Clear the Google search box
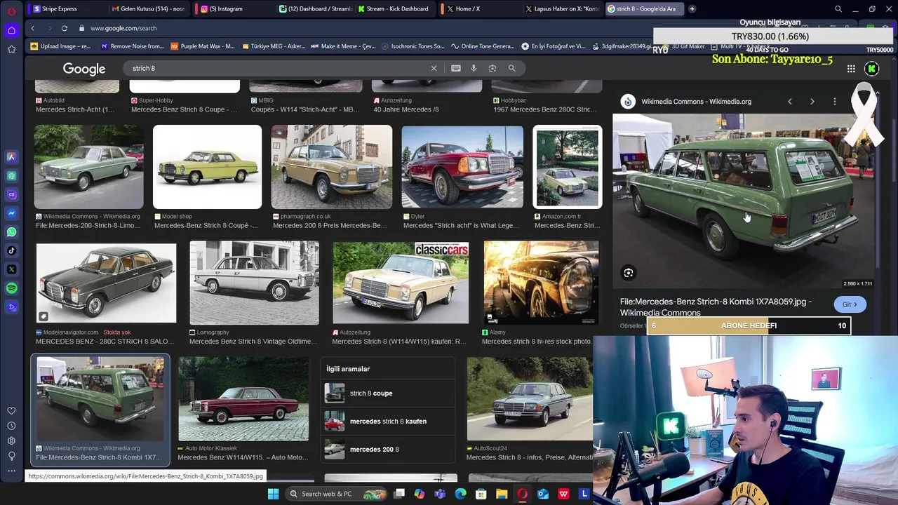Screen dimensions: 898x505 pyautogui.click(x=434, y=68)
